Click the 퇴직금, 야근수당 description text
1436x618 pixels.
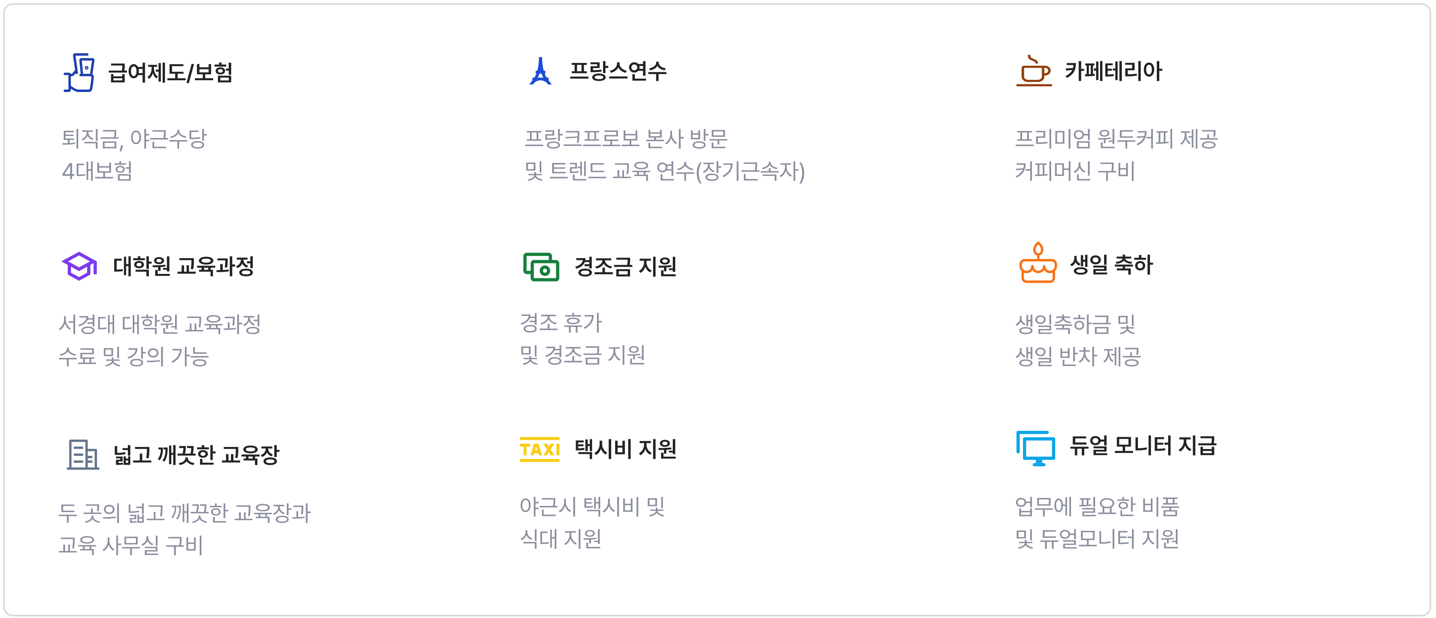pyautogui.click(x=134, y=138)
